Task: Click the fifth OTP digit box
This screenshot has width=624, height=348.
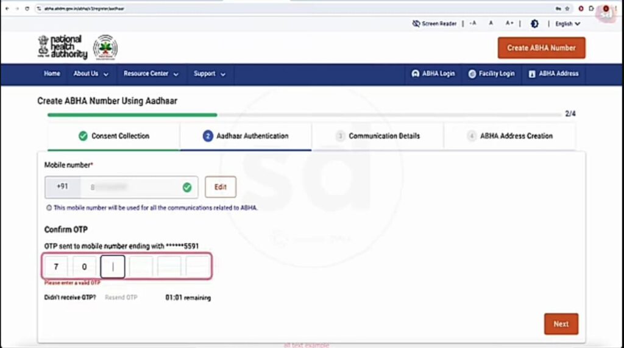Action: tap(169, 266)
